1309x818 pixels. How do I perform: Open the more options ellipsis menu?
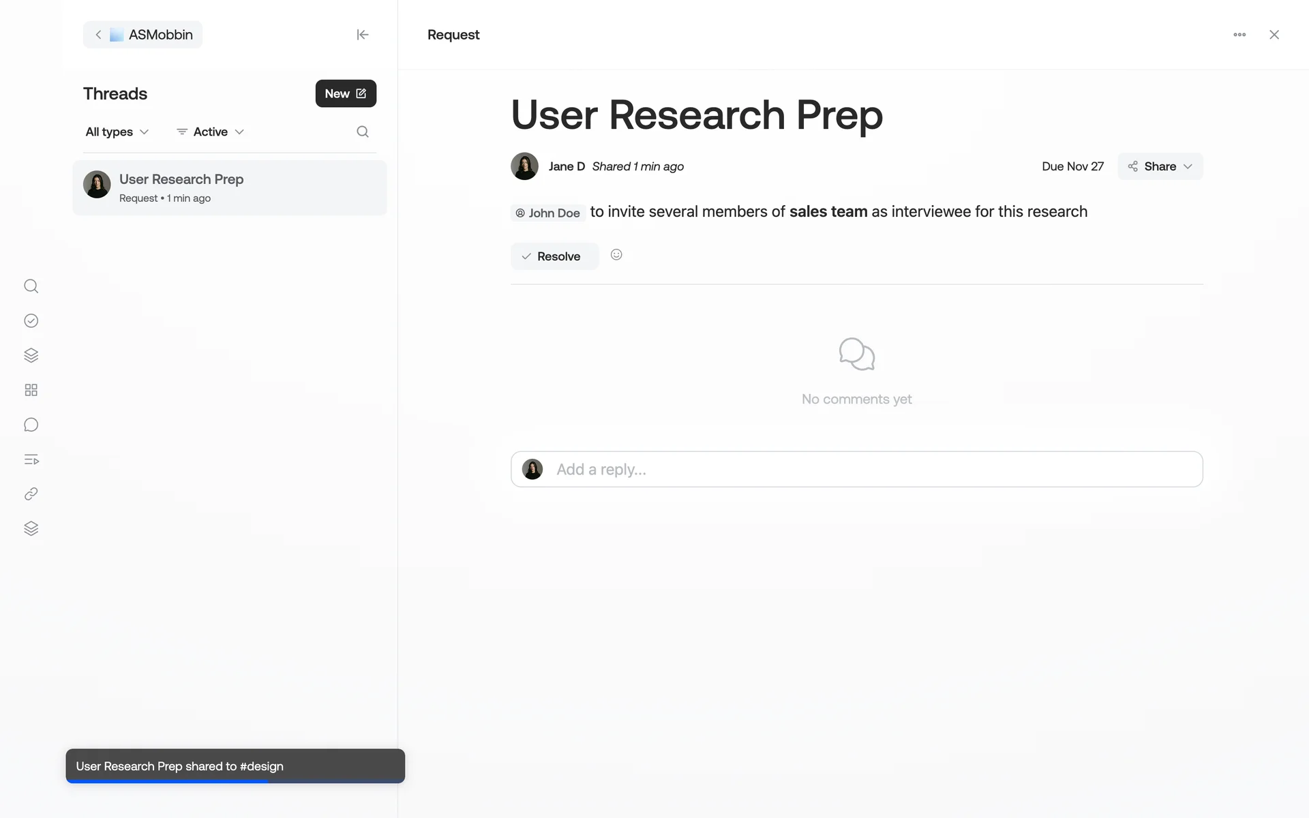1239,35
